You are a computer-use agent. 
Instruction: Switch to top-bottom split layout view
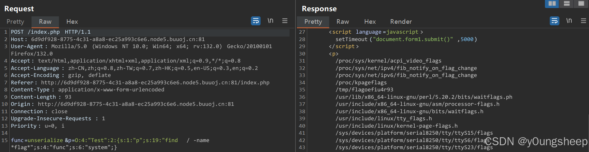pyautogui.click(x=567, y=4)
